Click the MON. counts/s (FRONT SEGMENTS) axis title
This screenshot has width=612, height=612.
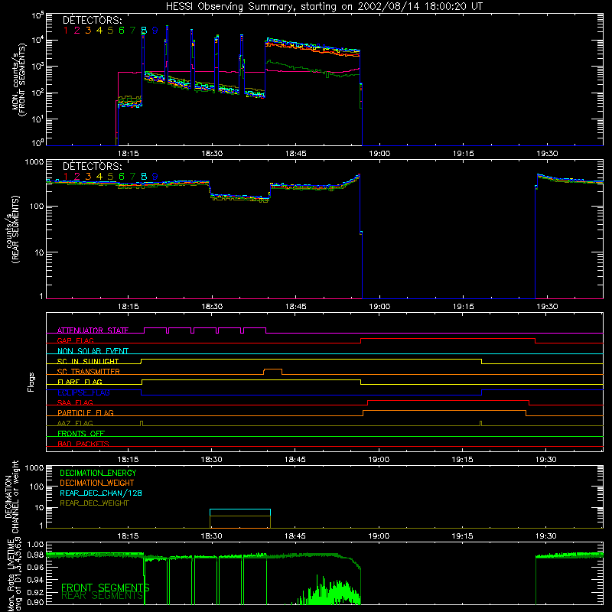click(18, 80)
